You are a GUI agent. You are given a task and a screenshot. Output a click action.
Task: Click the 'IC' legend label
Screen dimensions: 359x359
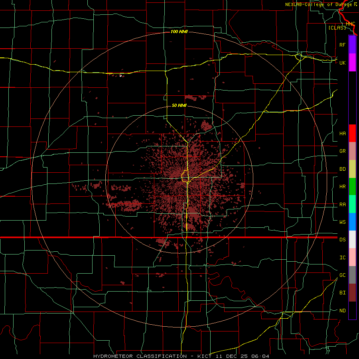[342, 258]
